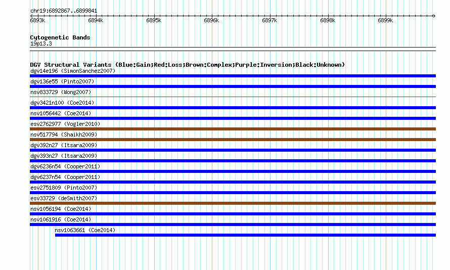Click the chr19:6892867..6899841 coordinates text

[x=64, y=11]
